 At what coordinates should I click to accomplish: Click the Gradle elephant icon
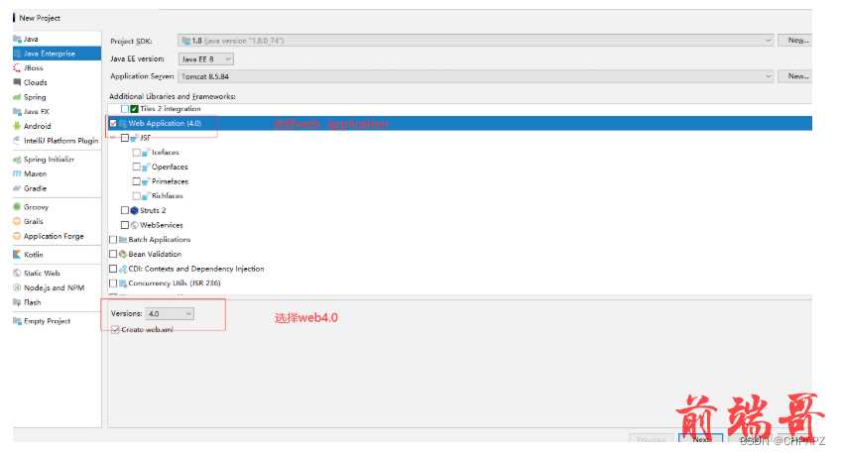pyautogui.click(x=17, y=188)
